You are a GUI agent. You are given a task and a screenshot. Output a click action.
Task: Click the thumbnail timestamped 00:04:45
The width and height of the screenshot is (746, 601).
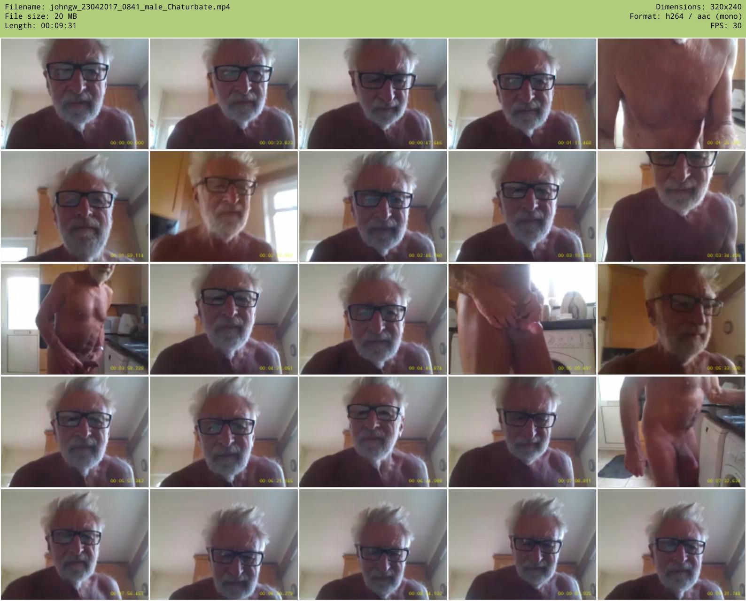tap(373, 319)
